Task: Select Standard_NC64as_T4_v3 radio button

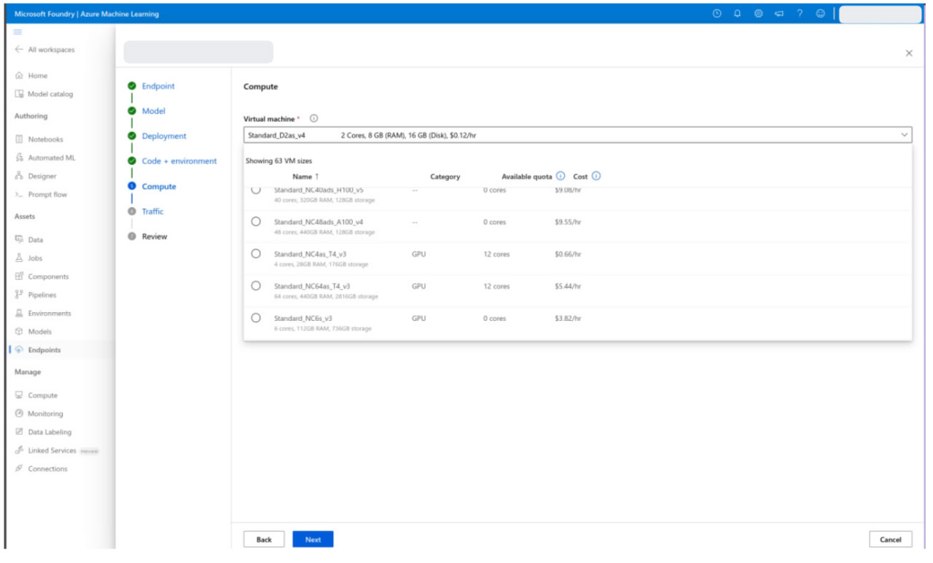Action: pos(256,286)
